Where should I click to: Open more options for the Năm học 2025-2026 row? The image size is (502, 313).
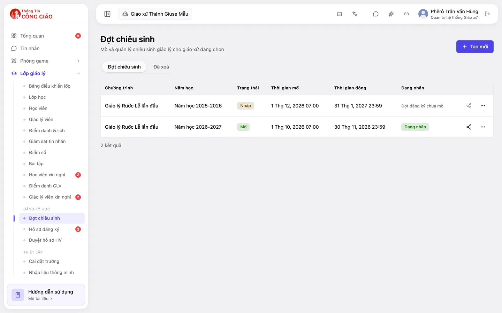483,106
